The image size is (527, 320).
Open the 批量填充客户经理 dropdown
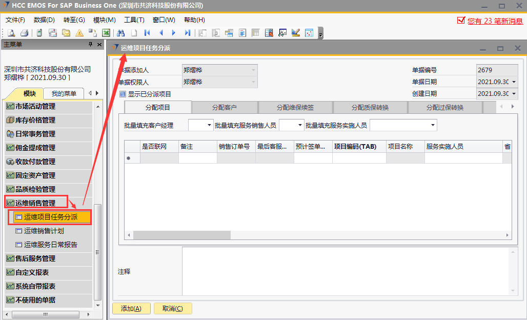coord(209,125)
